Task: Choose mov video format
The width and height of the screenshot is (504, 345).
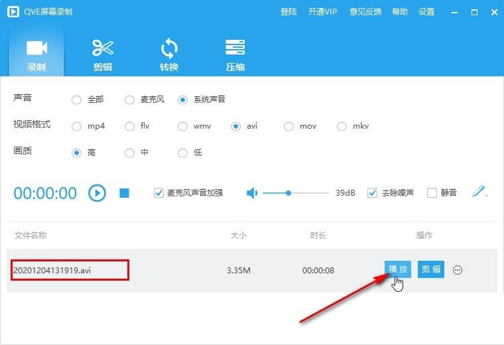Action: click(x=288, y=126)
